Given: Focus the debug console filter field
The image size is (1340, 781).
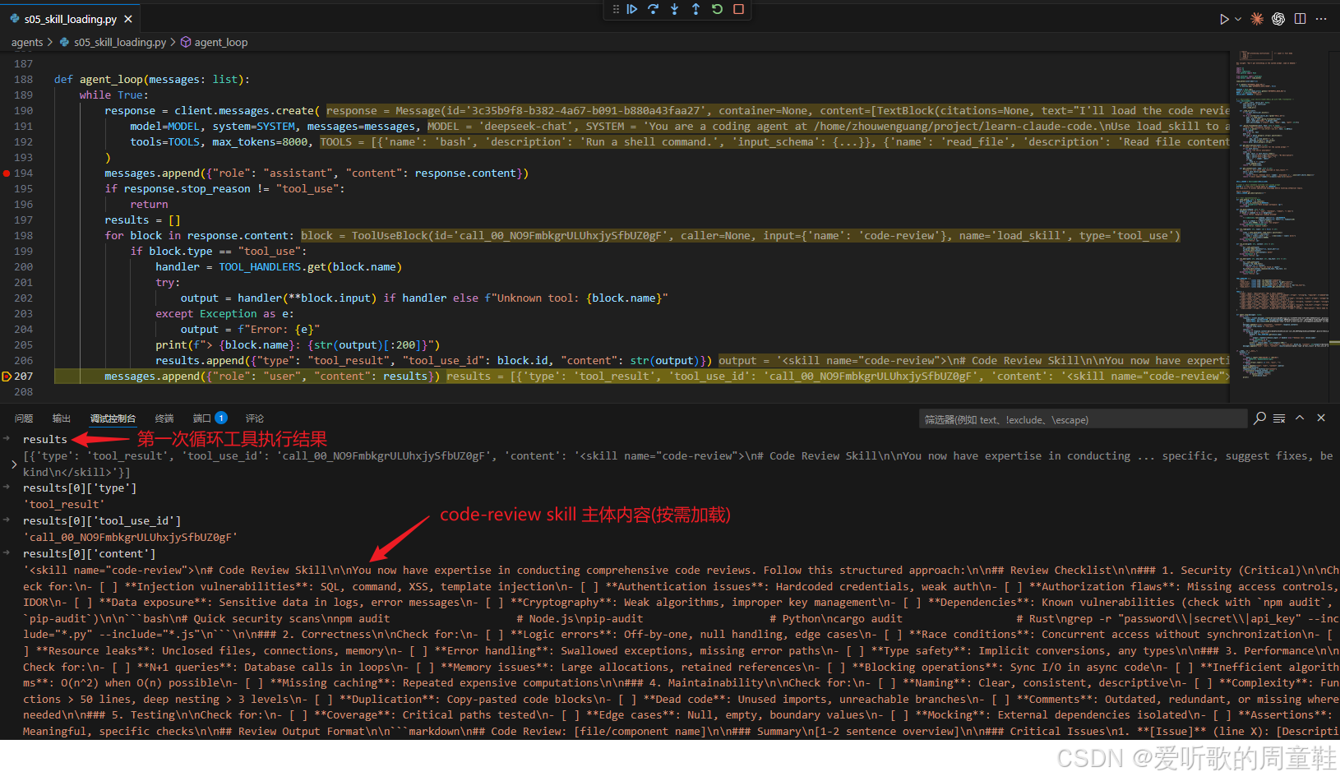Looking at the screenshot, I should point(1083,419).
